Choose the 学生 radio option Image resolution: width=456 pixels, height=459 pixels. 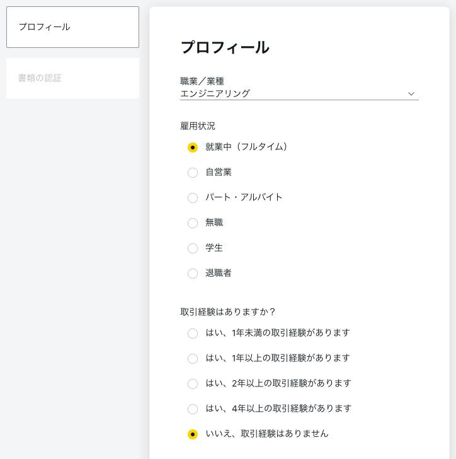point(193,248)
